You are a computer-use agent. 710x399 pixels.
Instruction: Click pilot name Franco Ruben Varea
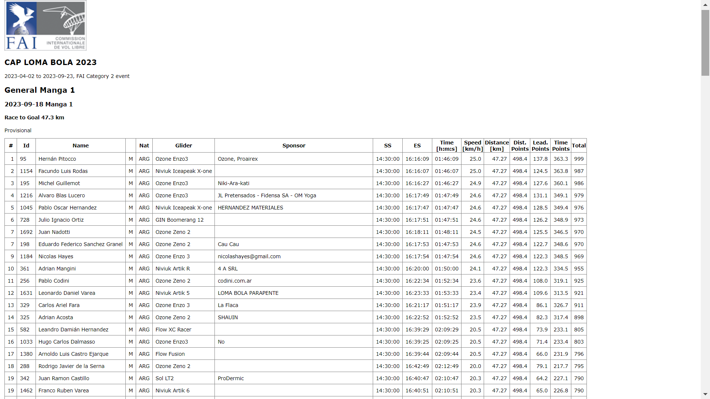tap(64, 391)
